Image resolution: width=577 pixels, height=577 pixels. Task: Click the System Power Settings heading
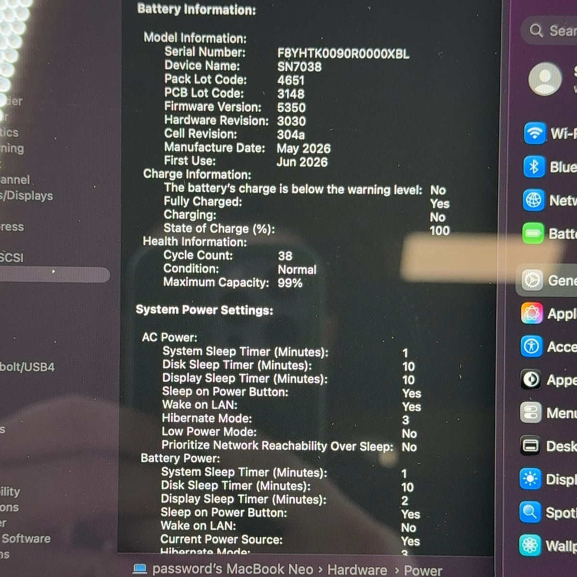204,310
